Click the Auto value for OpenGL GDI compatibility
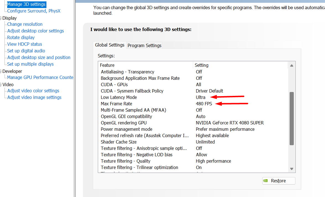 (x=201, y=117)
